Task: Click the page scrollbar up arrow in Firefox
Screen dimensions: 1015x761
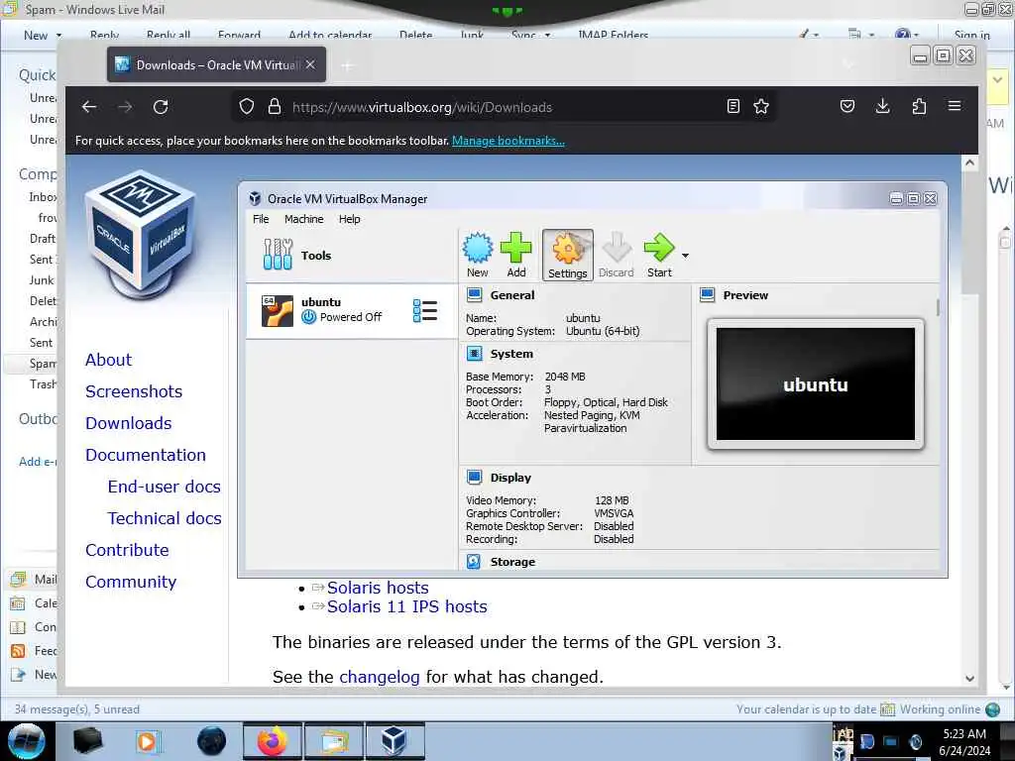Action: click(x=969, y=163)
